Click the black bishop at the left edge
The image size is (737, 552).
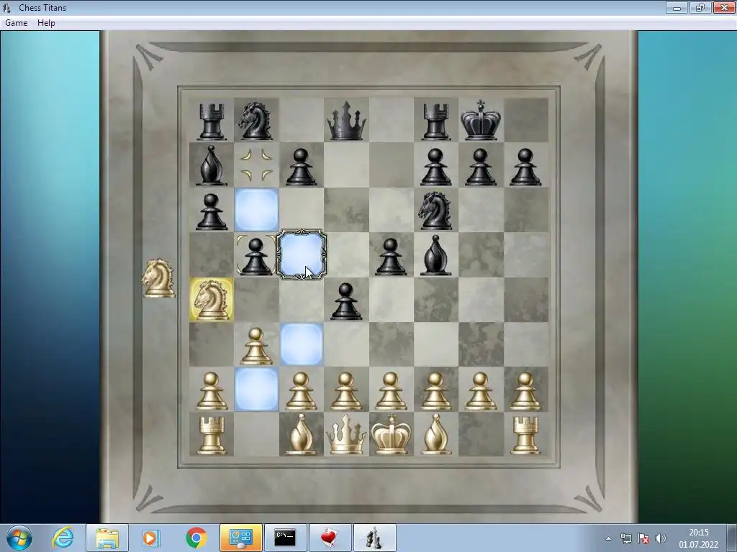click(x=211, y=165)
